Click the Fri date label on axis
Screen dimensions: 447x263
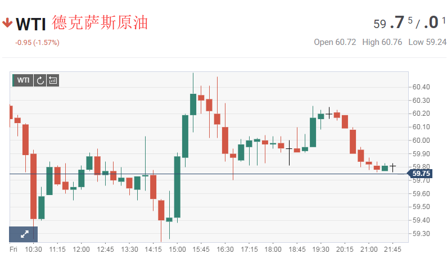point(13,249)
